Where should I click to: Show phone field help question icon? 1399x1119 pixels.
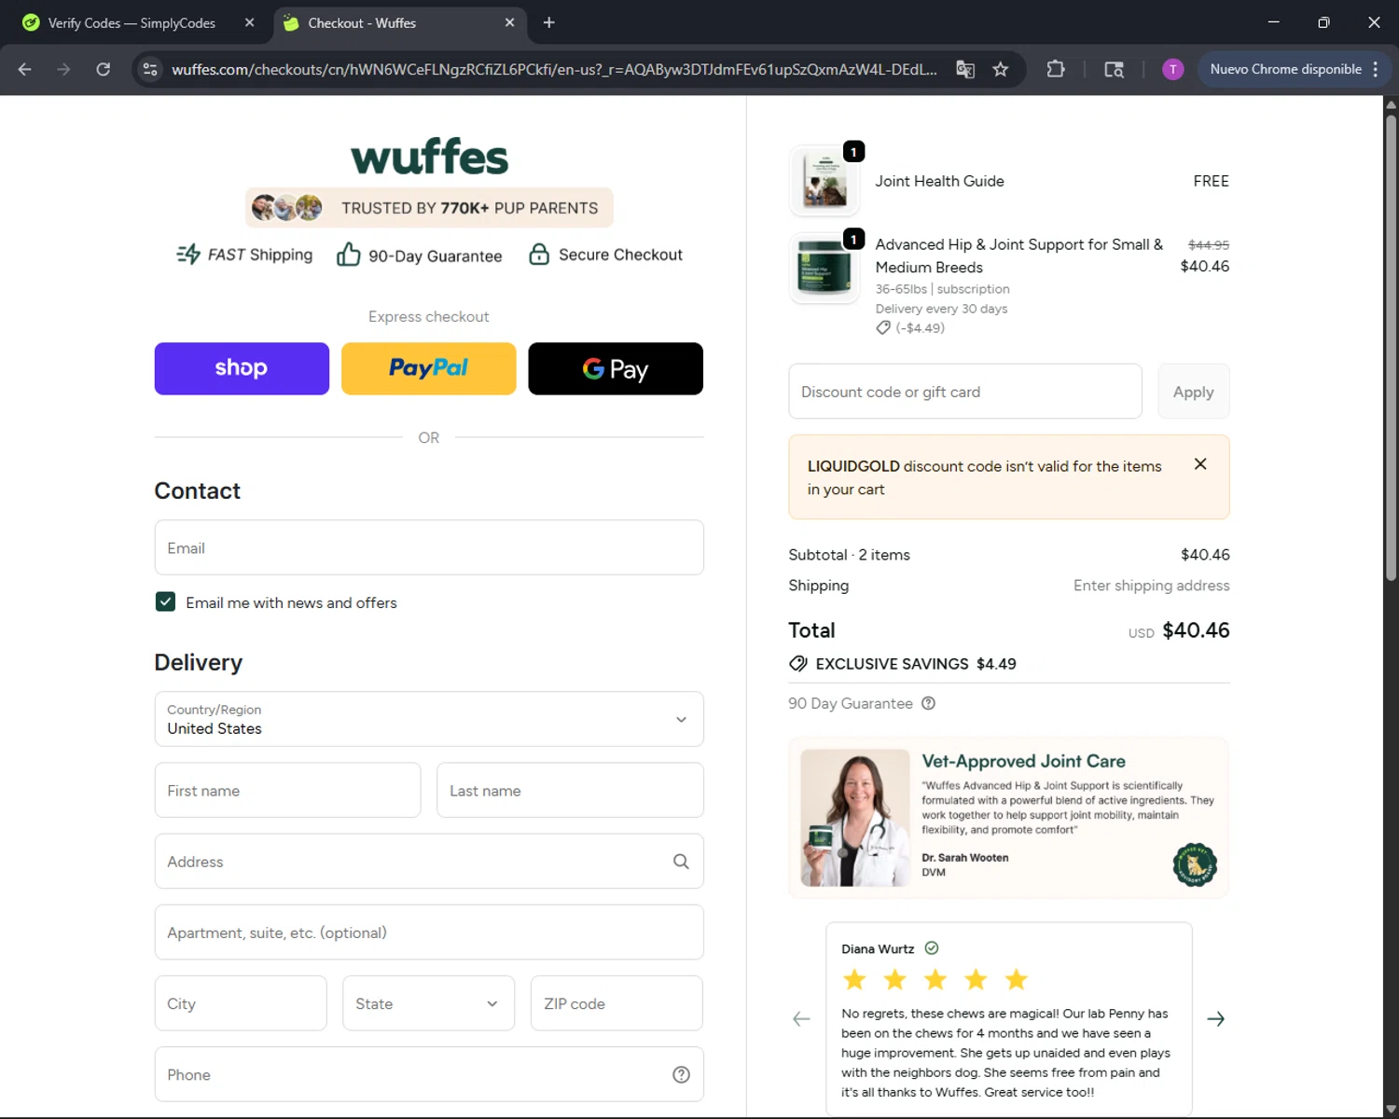[681, 1074]
